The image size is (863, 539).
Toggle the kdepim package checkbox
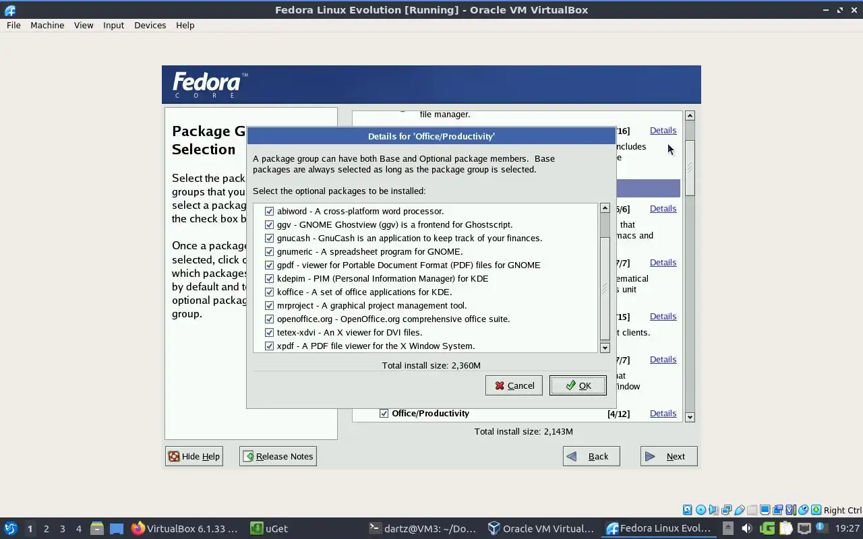click(270, 278)
